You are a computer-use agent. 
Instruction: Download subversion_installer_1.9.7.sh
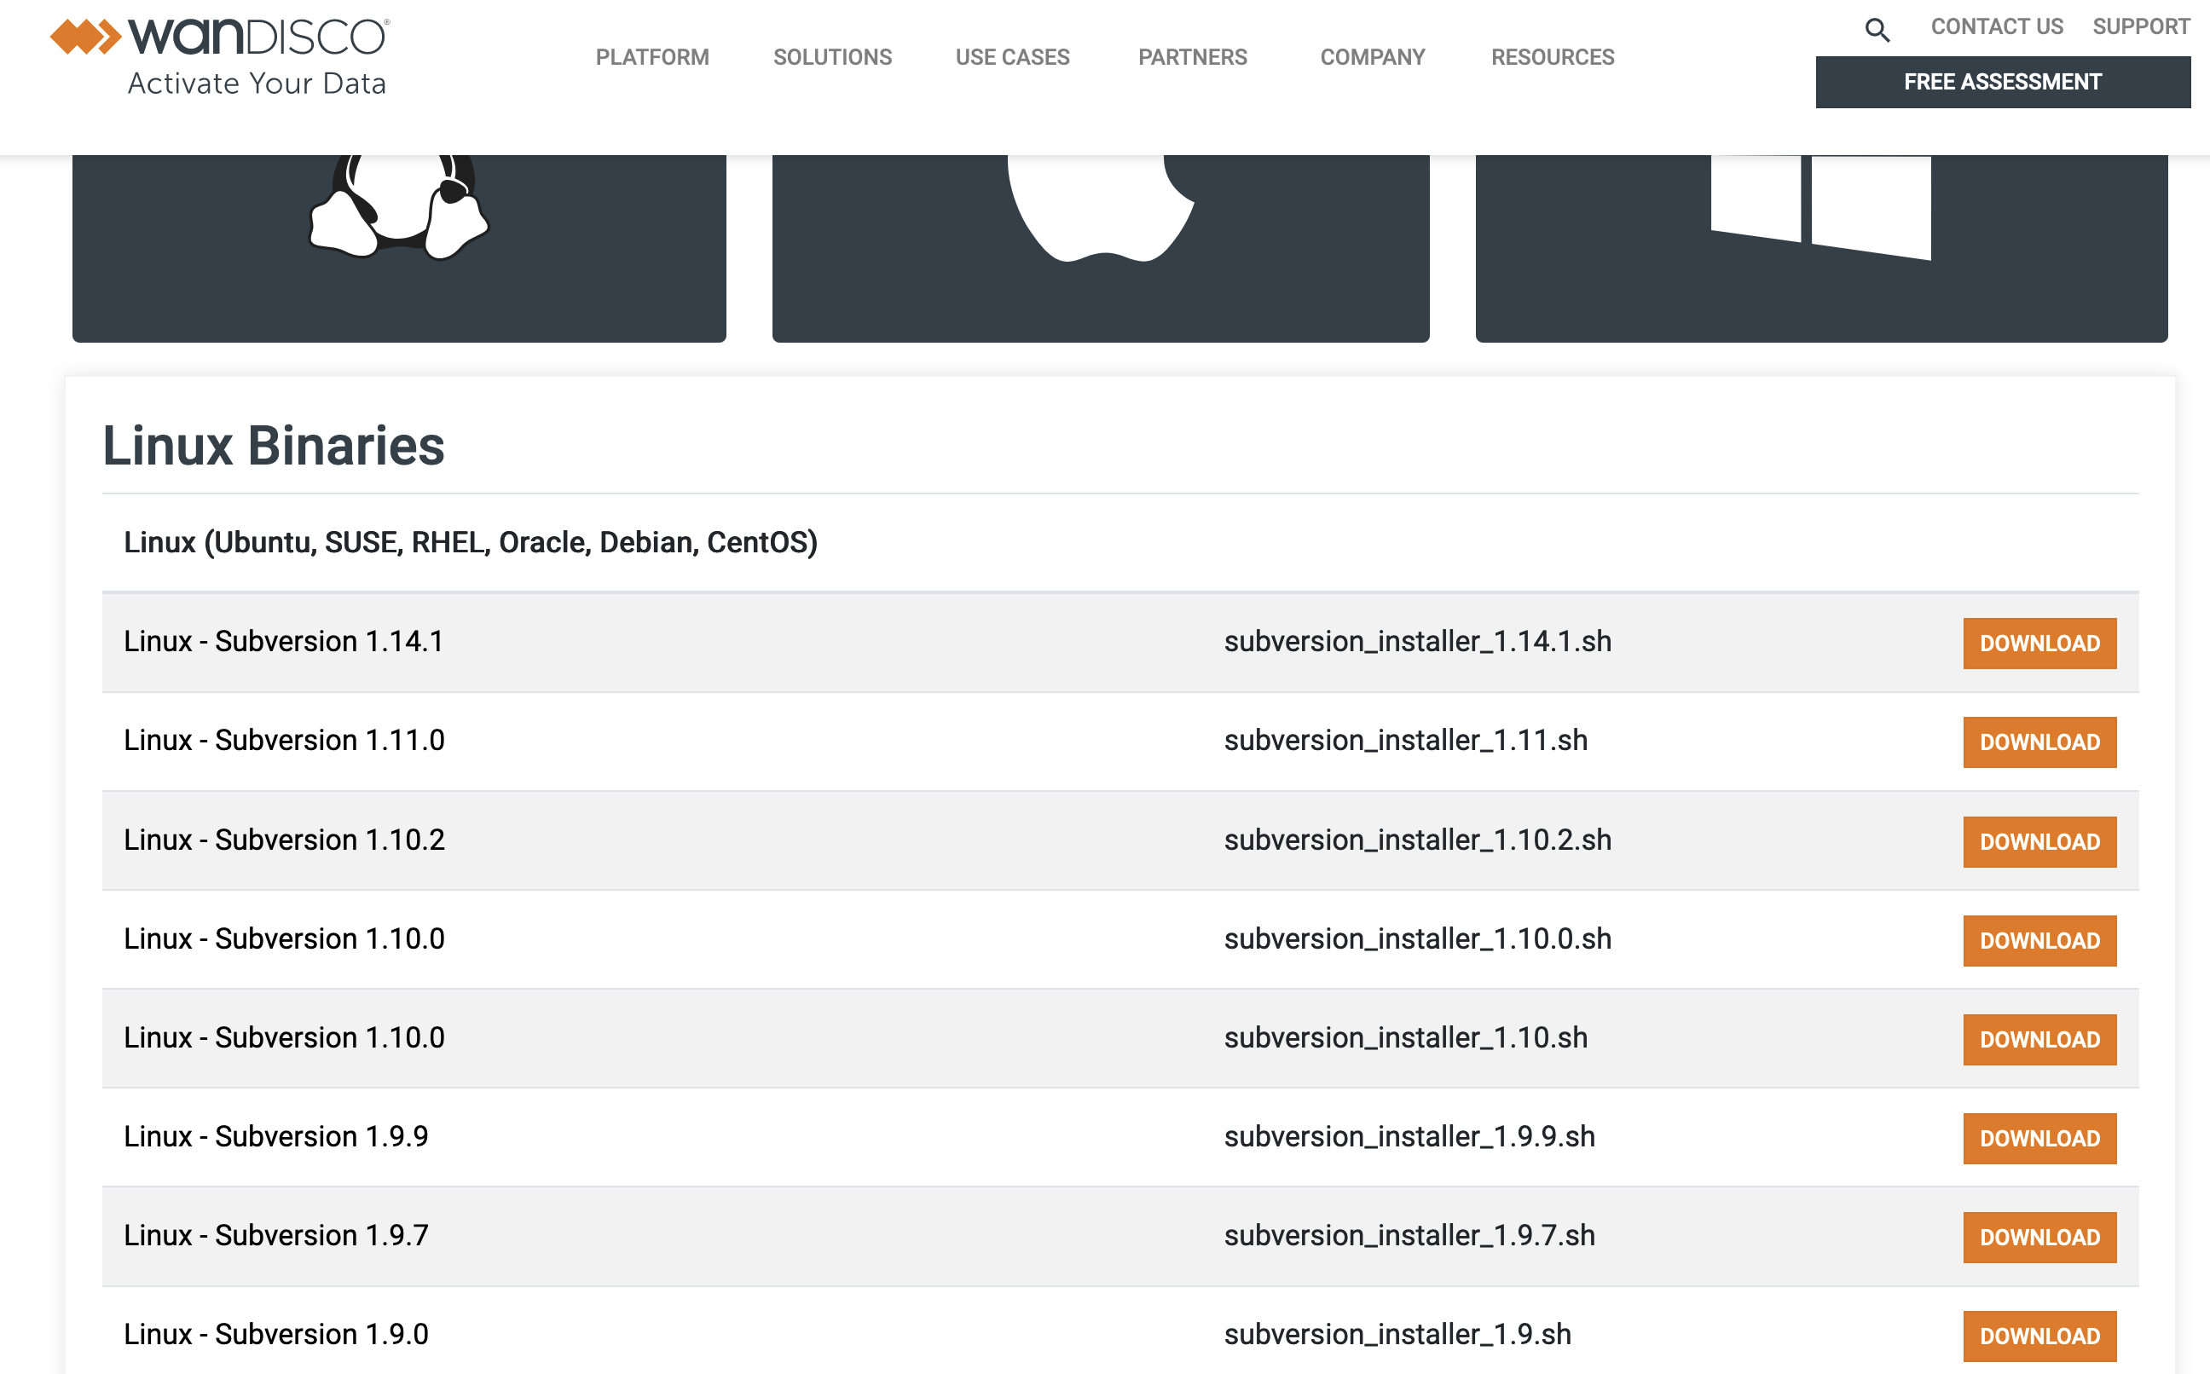tap(2039, 1237)
